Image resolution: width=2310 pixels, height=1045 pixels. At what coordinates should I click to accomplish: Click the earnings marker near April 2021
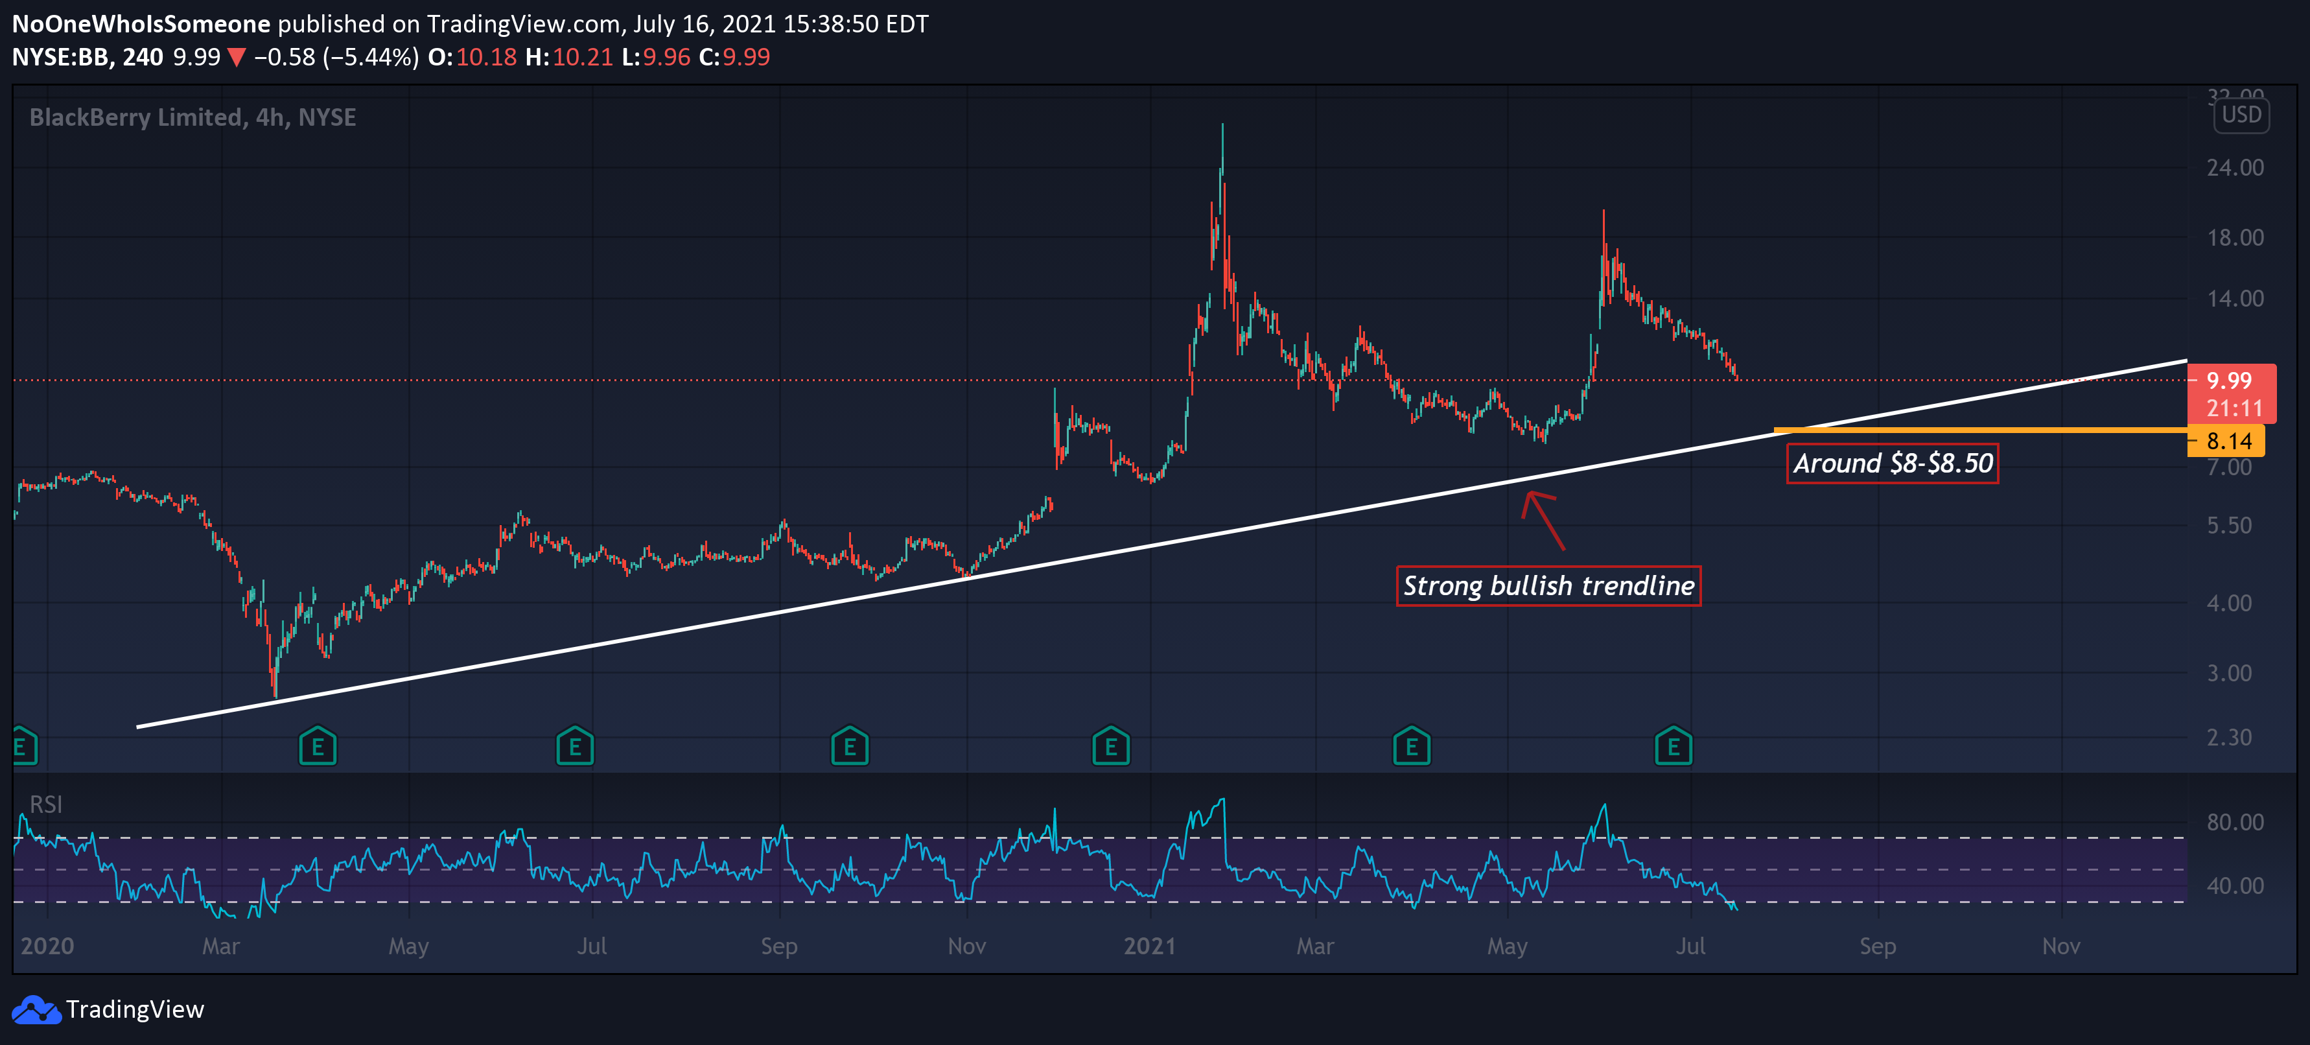click(1412, 746)
